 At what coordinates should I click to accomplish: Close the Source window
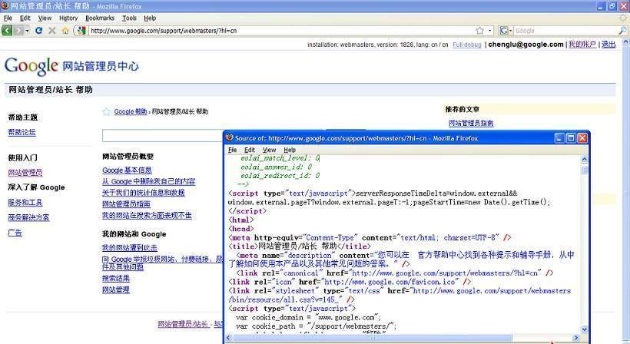click(x=582, y=138)
